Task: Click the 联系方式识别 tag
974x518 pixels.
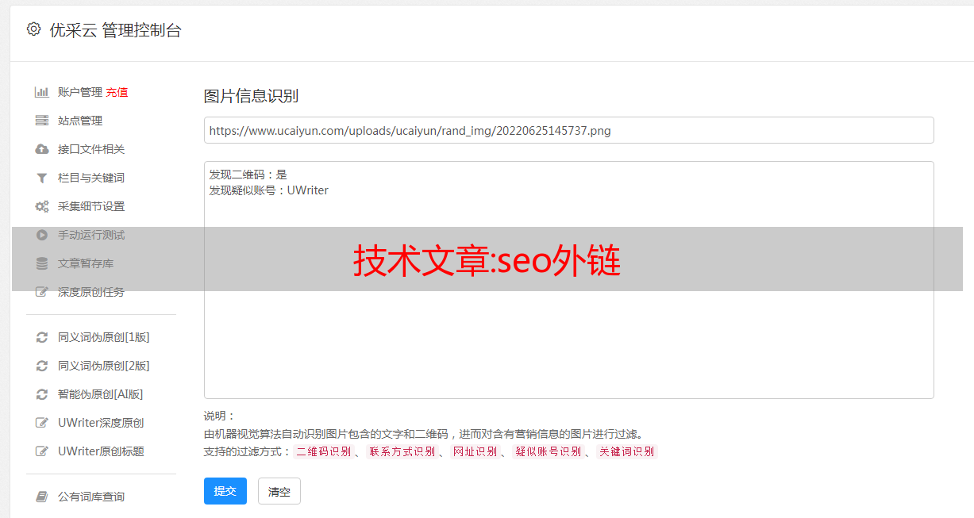Action: point(402,451)
